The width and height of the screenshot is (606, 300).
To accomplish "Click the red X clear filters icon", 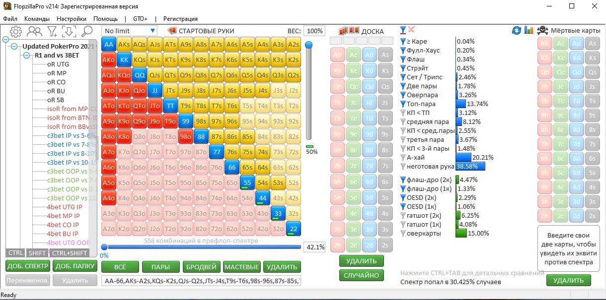I will tap(411, 30).
